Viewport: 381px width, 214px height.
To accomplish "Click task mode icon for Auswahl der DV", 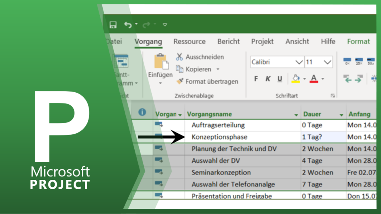I will pos(159,160).
